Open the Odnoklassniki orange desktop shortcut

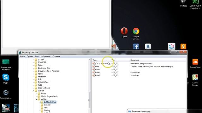(x=183, y=46)
